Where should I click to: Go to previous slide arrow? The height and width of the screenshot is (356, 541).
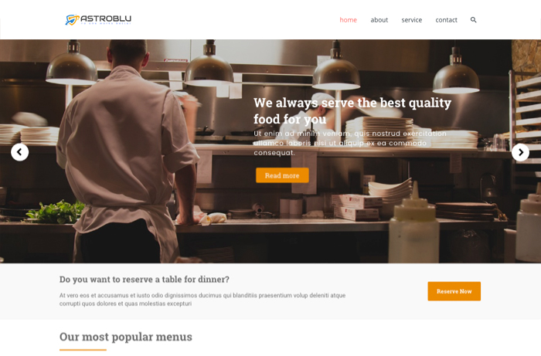[19, 152]
